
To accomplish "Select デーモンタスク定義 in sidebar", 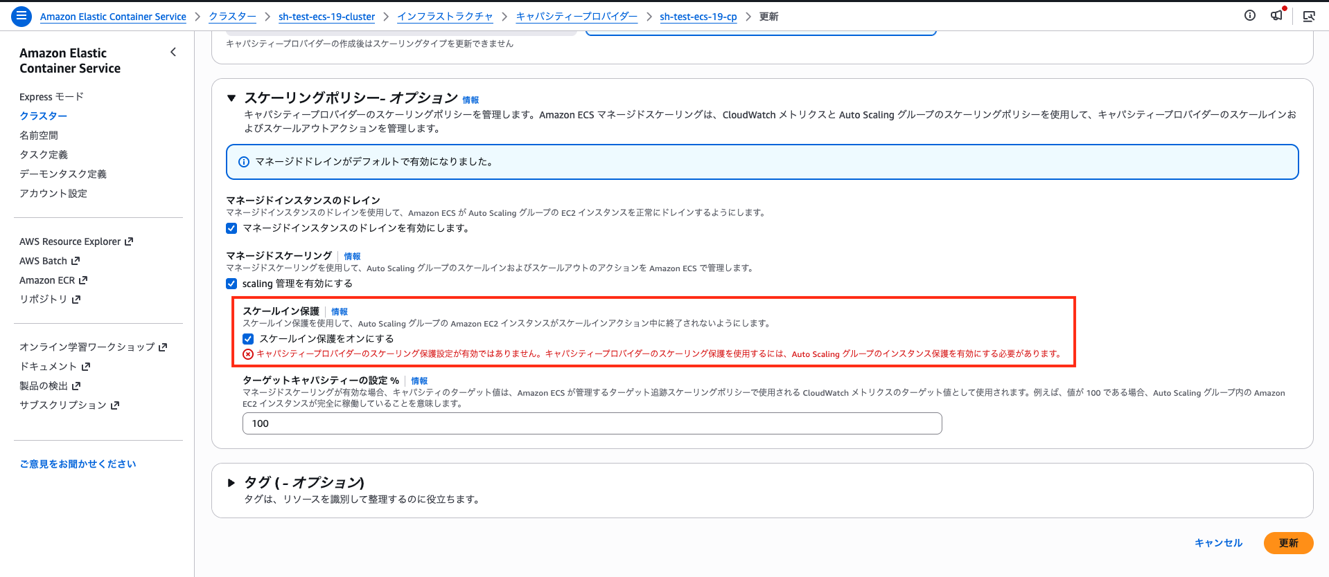I will [x=63, y=174].
